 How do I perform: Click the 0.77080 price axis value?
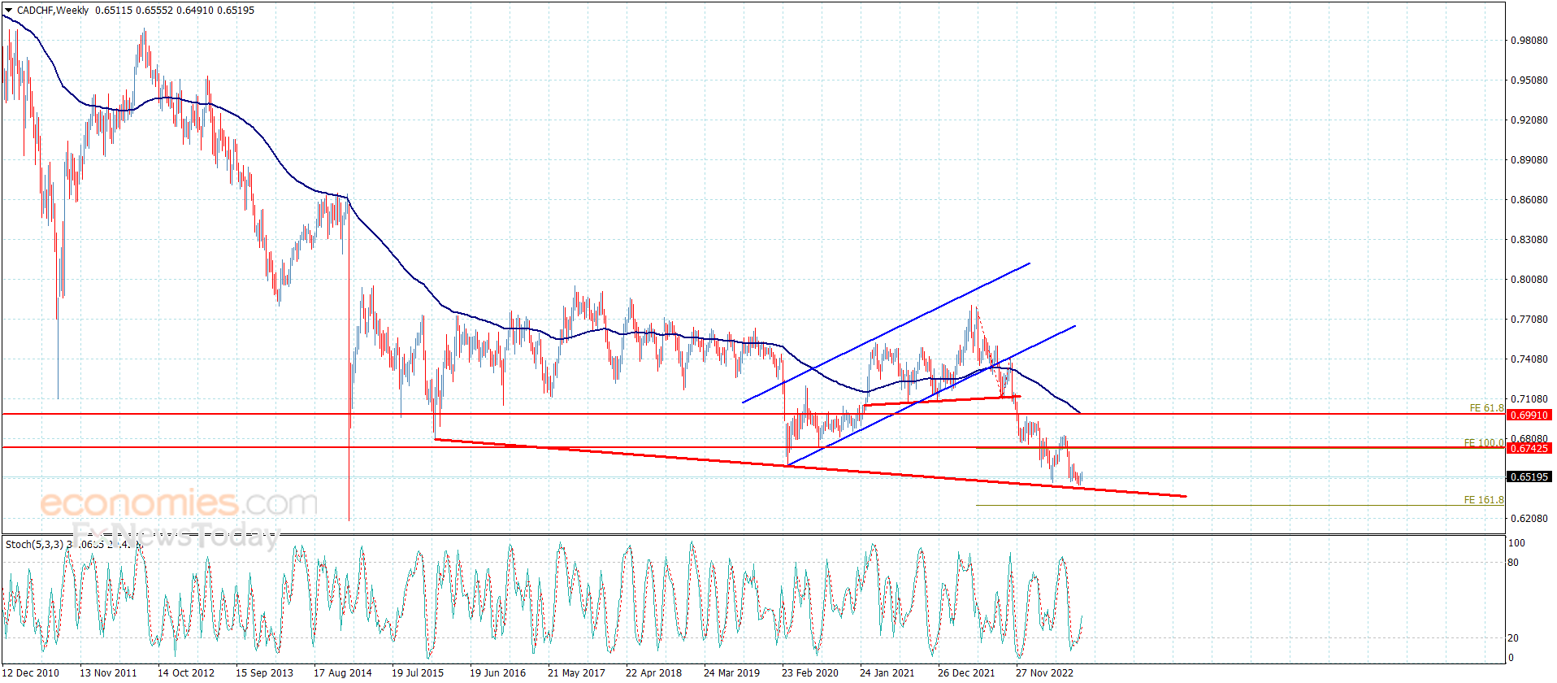pos(1529,320)
